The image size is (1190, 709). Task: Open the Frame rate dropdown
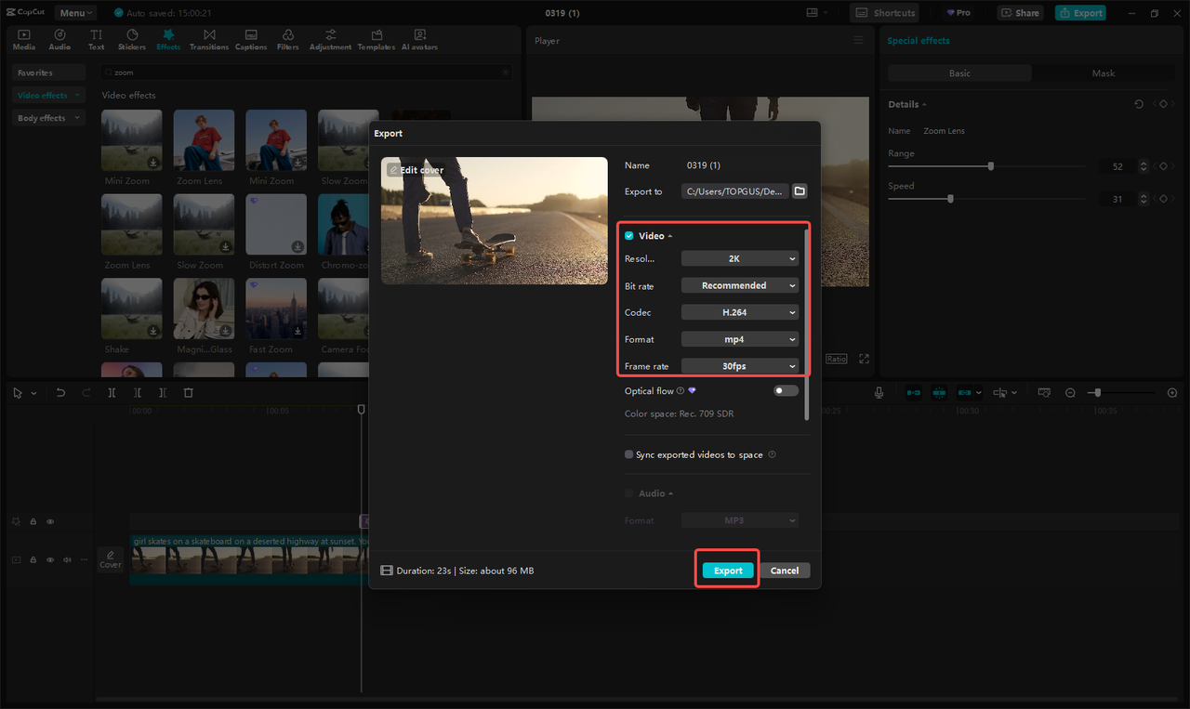pos(739,365)
